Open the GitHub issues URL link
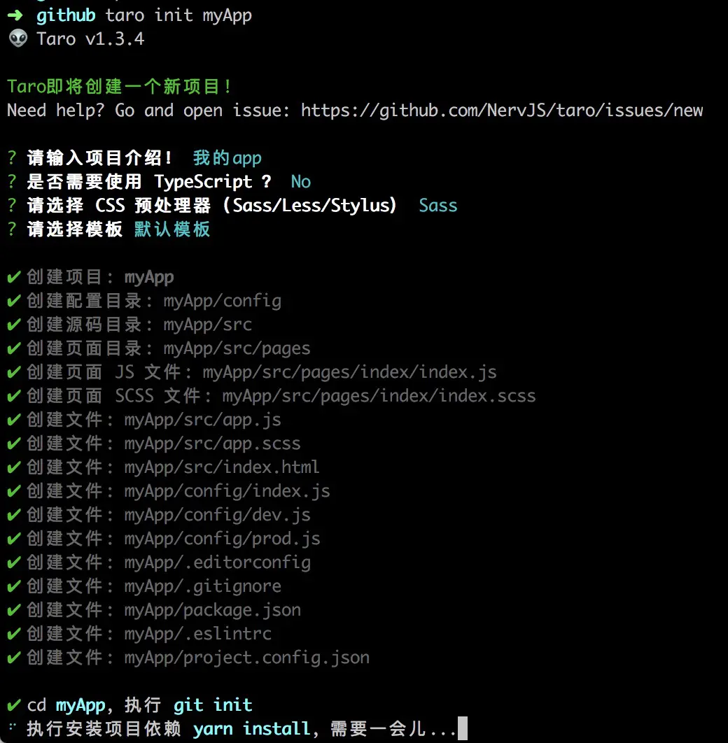This screenshot has height=743, width=728. [502, 111]
